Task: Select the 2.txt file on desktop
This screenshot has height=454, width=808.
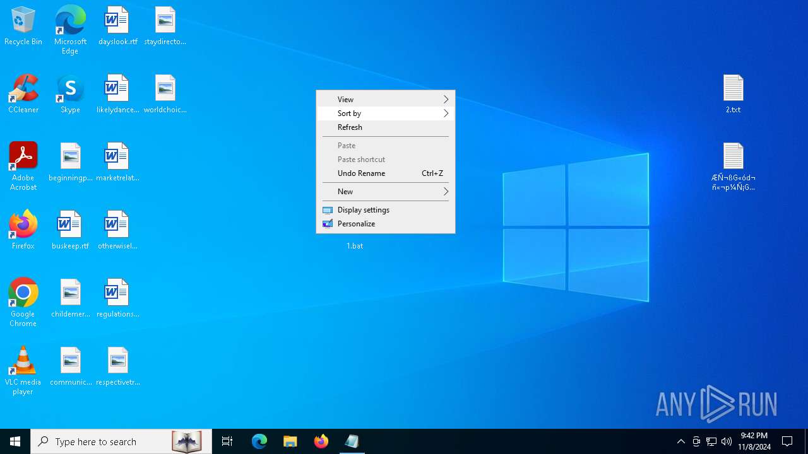Action: (733, 95)
